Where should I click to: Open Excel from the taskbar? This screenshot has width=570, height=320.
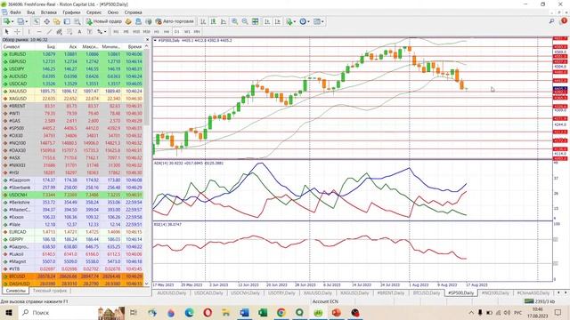tap(263, 312)
